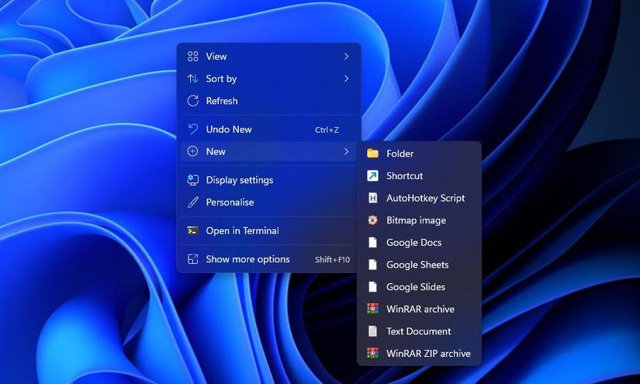Select Refresh from the context menu

pyautogui.click(x=269, y=101)
